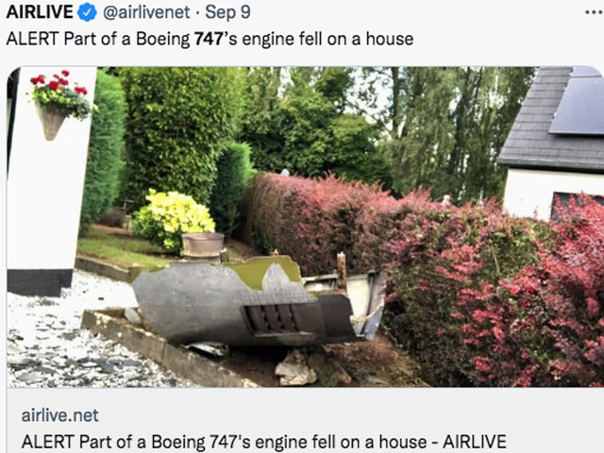604x453 pixels.
Task: Open the AIRLIVE account profile name
Action: 40,12
